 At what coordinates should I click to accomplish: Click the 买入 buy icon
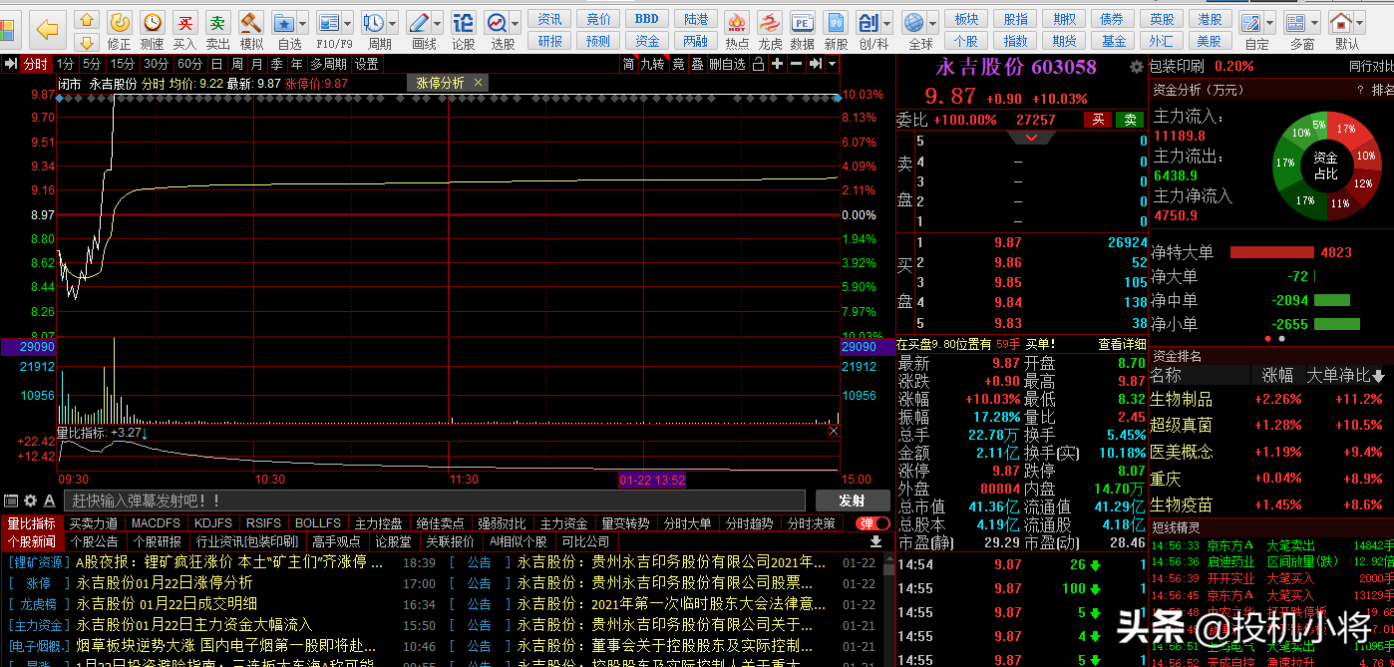point(184,22)
